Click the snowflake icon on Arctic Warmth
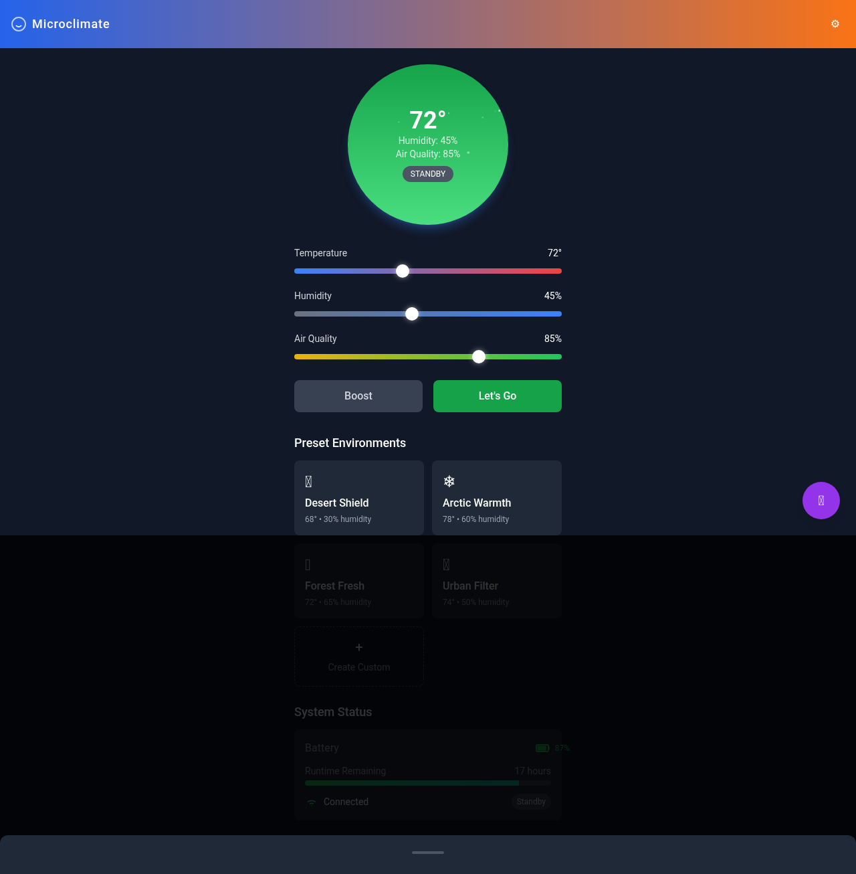The width and height of the screenshot is (856, 874). [x=449, y=480]
